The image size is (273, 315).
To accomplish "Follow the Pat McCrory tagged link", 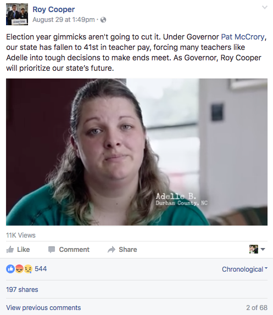I will [243, 37].
